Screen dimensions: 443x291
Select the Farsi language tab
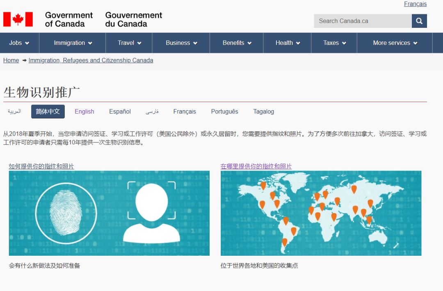(152, 111)
